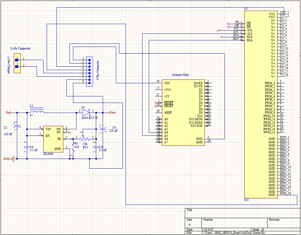
Task: Click the GND power port symbol
Action: click(13, 159)
